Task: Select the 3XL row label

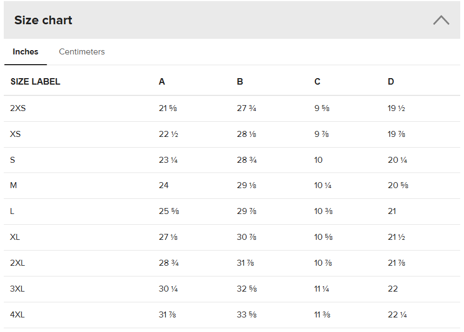Action: [x=17, y=289]
